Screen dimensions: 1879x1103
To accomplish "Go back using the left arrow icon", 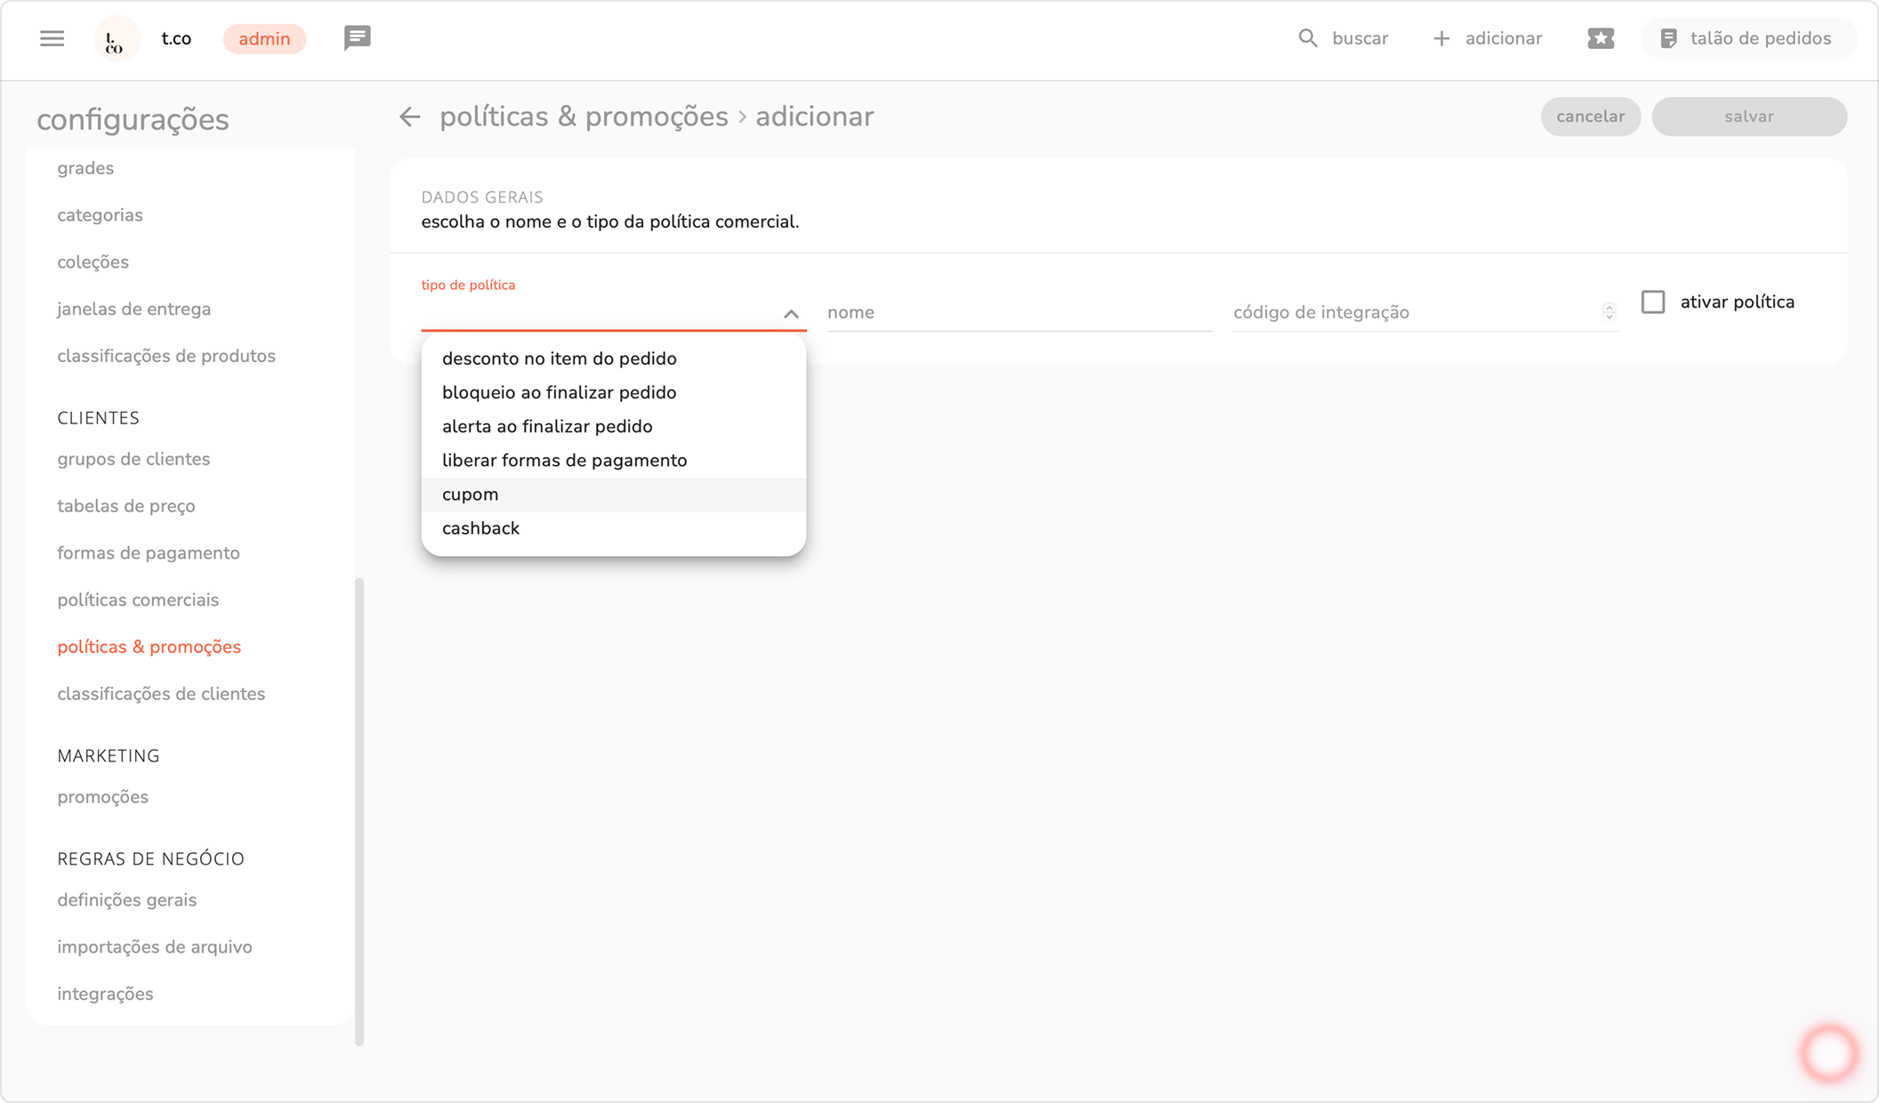I will pyautogui.click(x=409, y=117).
